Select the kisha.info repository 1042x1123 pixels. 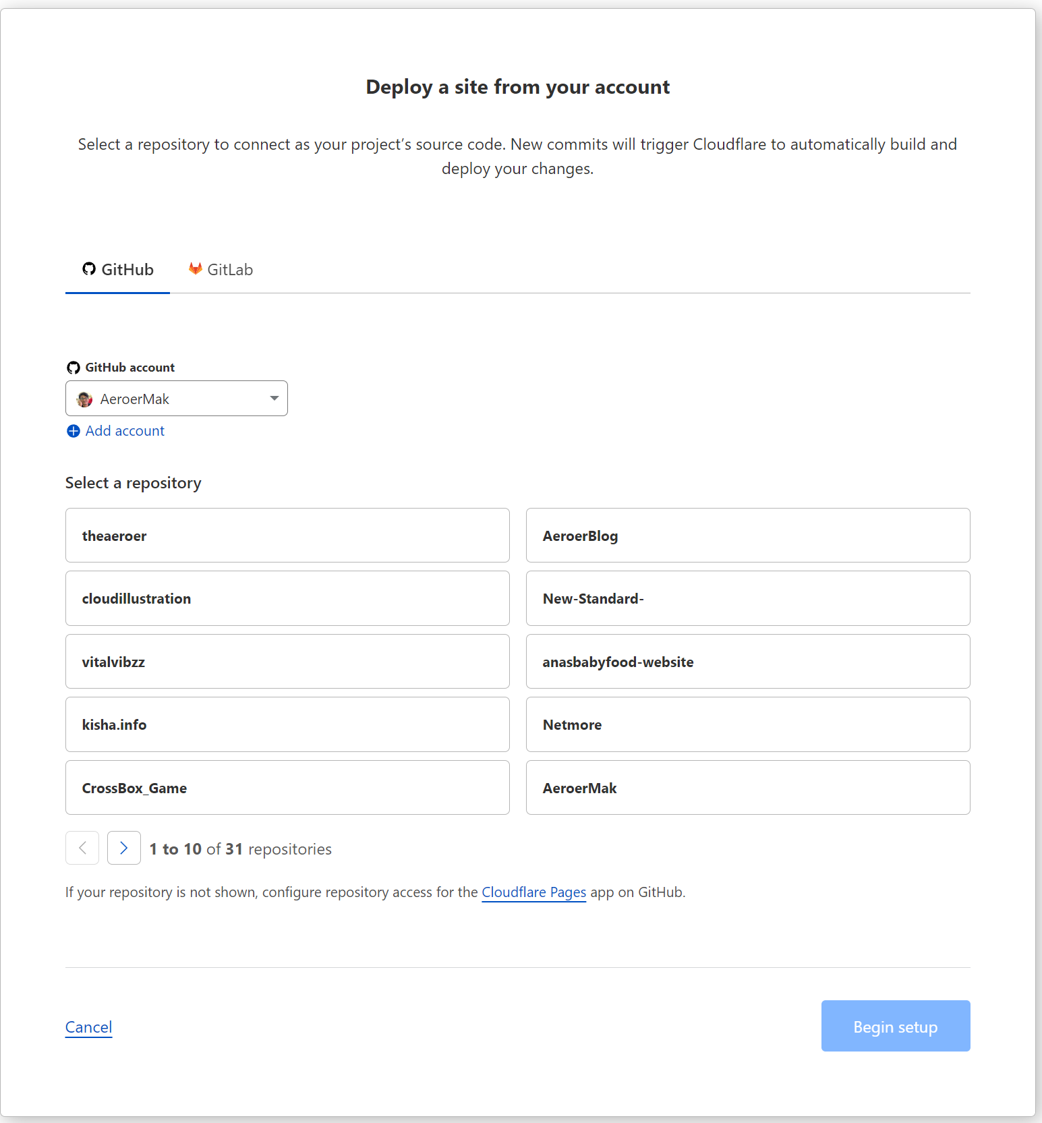pos(287,724)
